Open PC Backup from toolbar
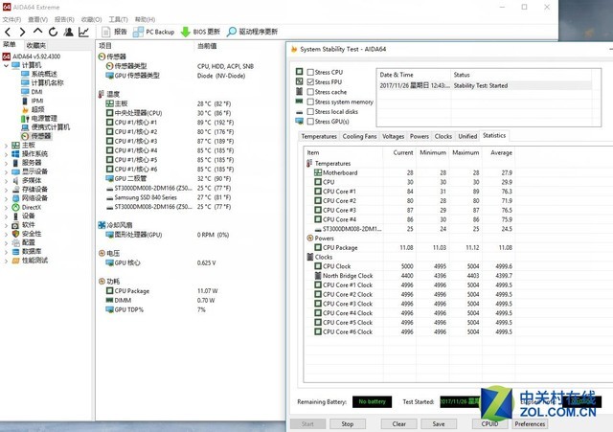 [x=153, y=32]
